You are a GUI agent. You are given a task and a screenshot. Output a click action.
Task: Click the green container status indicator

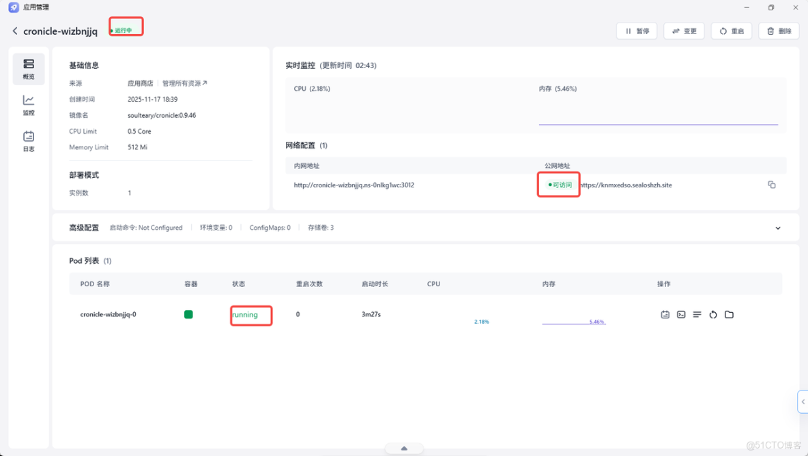[188, 314]
